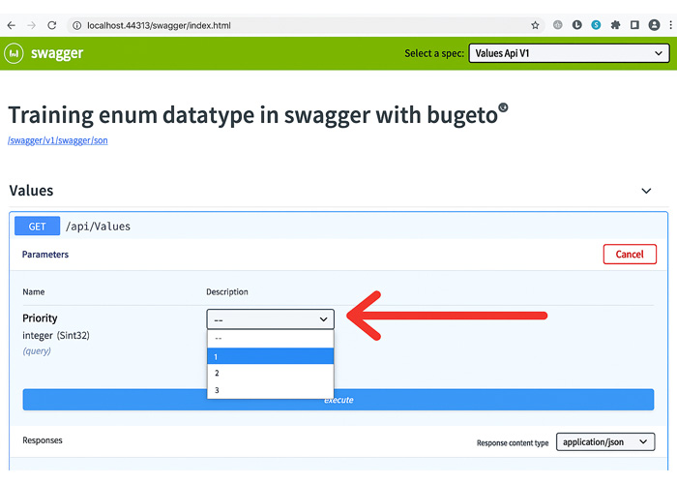The image size is (677, 484).
Task: Toggle the browser side panel icon
Action: (x=634, y=25)
